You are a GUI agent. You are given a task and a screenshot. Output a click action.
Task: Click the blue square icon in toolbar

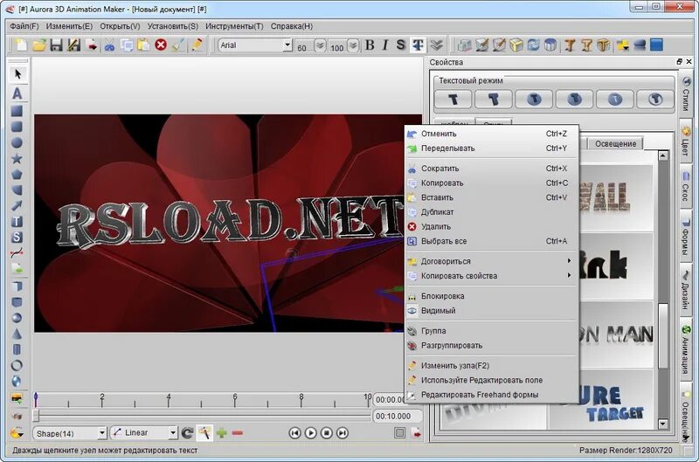pos(657,45)
